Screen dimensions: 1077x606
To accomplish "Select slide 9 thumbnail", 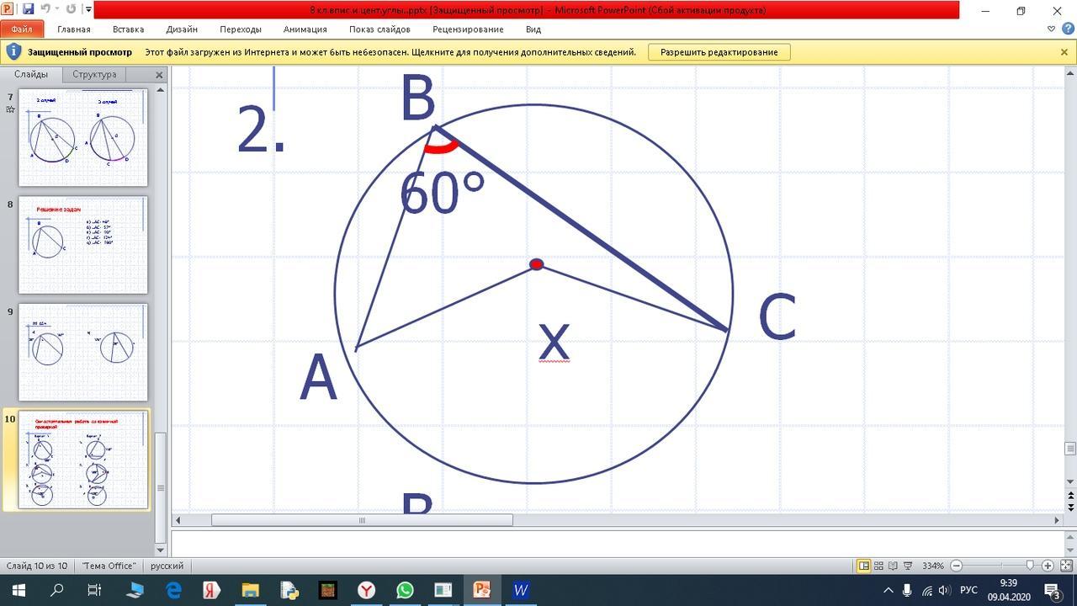I will tap(83, 353).
